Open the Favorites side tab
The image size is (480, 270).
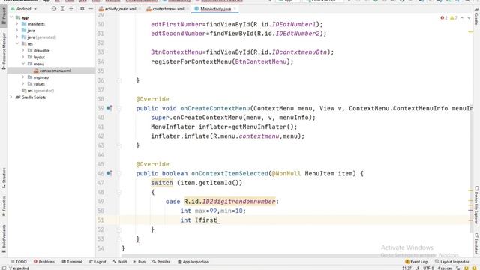4,205
